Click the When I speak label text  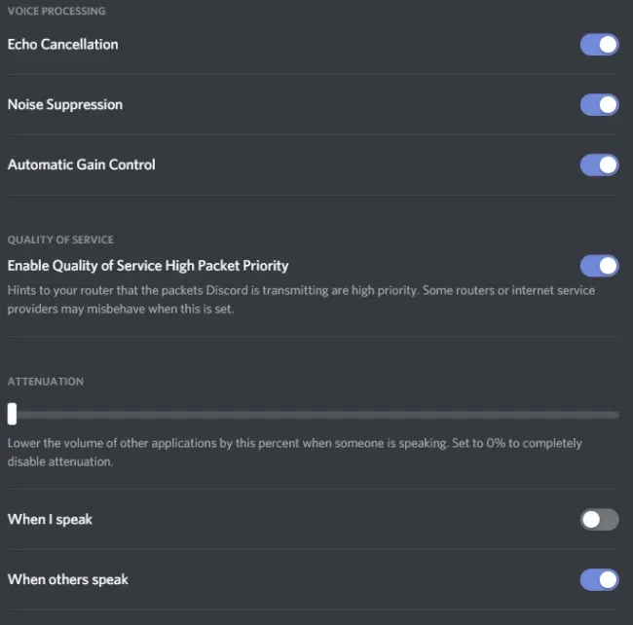[50, 520]
